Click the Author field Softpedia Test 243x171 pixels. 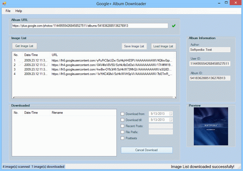tap(210, 49)
